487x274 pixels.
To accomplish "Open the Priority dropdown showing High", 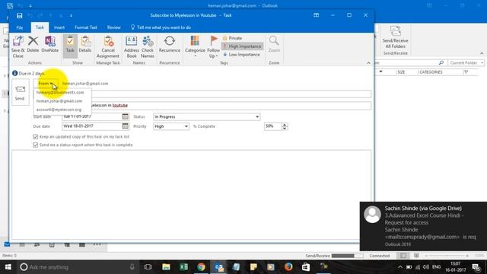I will pos(186,126).
